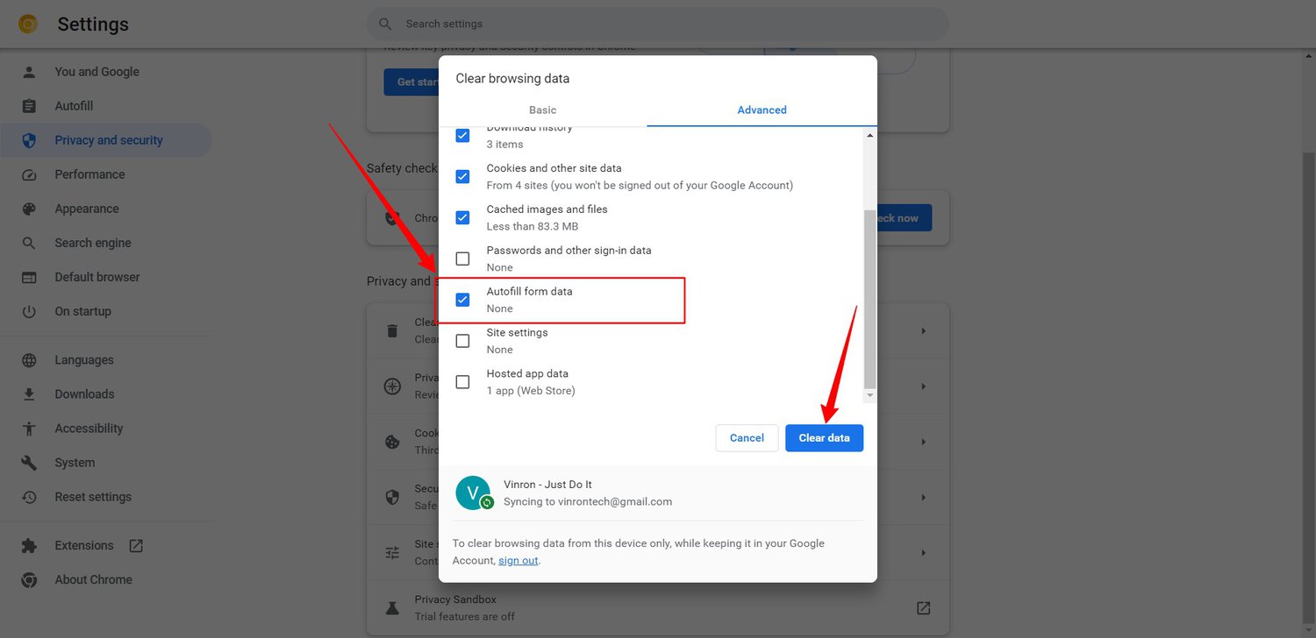Uncheck Cached images and files

coord(462,217)
